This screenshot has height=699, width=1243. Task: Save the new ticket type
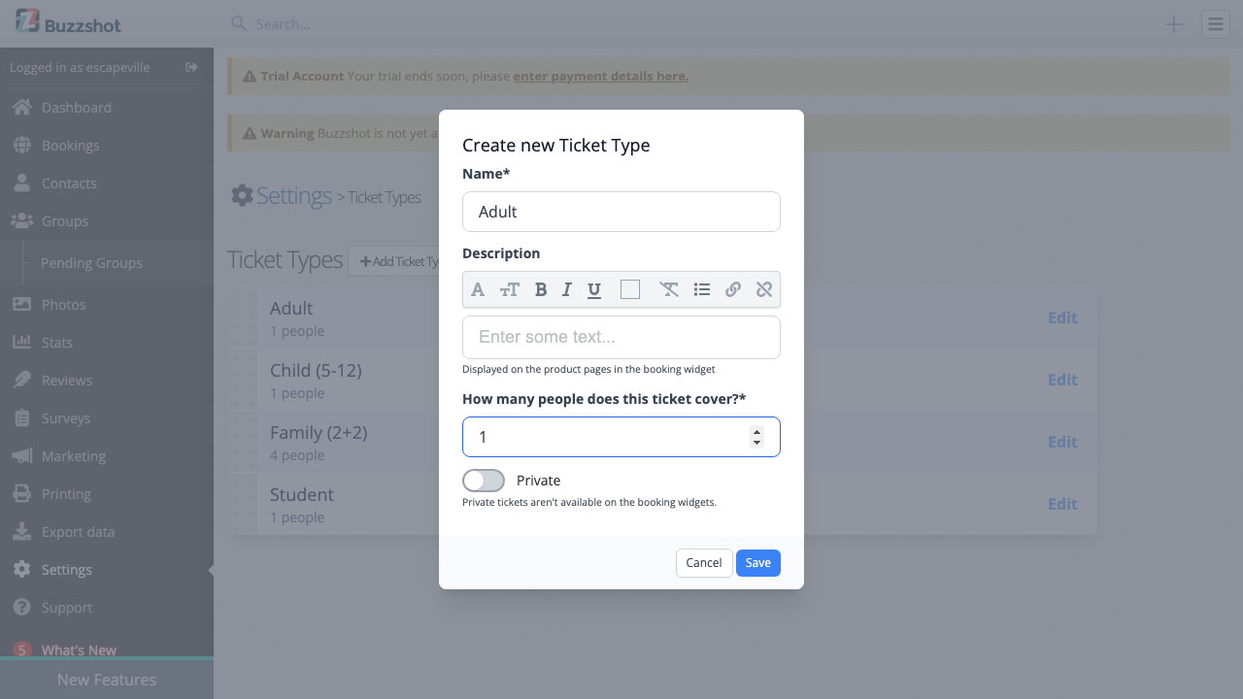pos(757,562)
